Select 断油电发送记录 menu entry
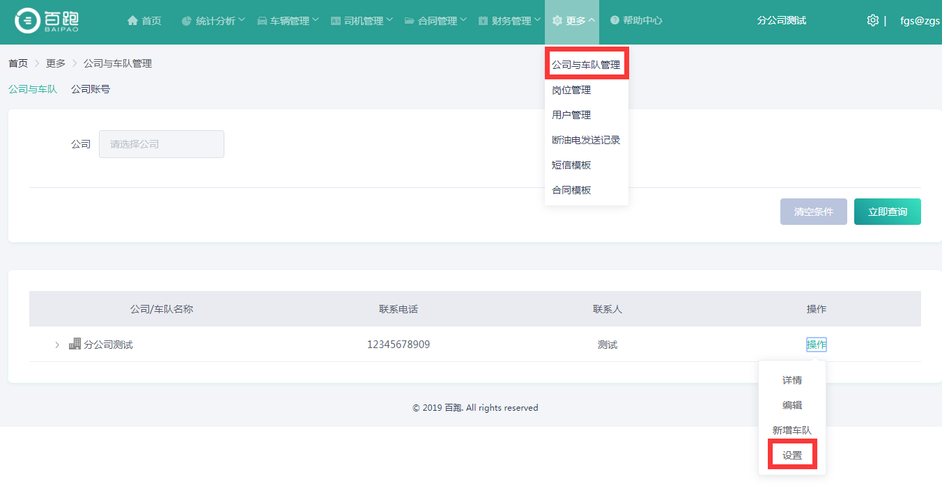 pyautogui.click(x=586, y=140)
